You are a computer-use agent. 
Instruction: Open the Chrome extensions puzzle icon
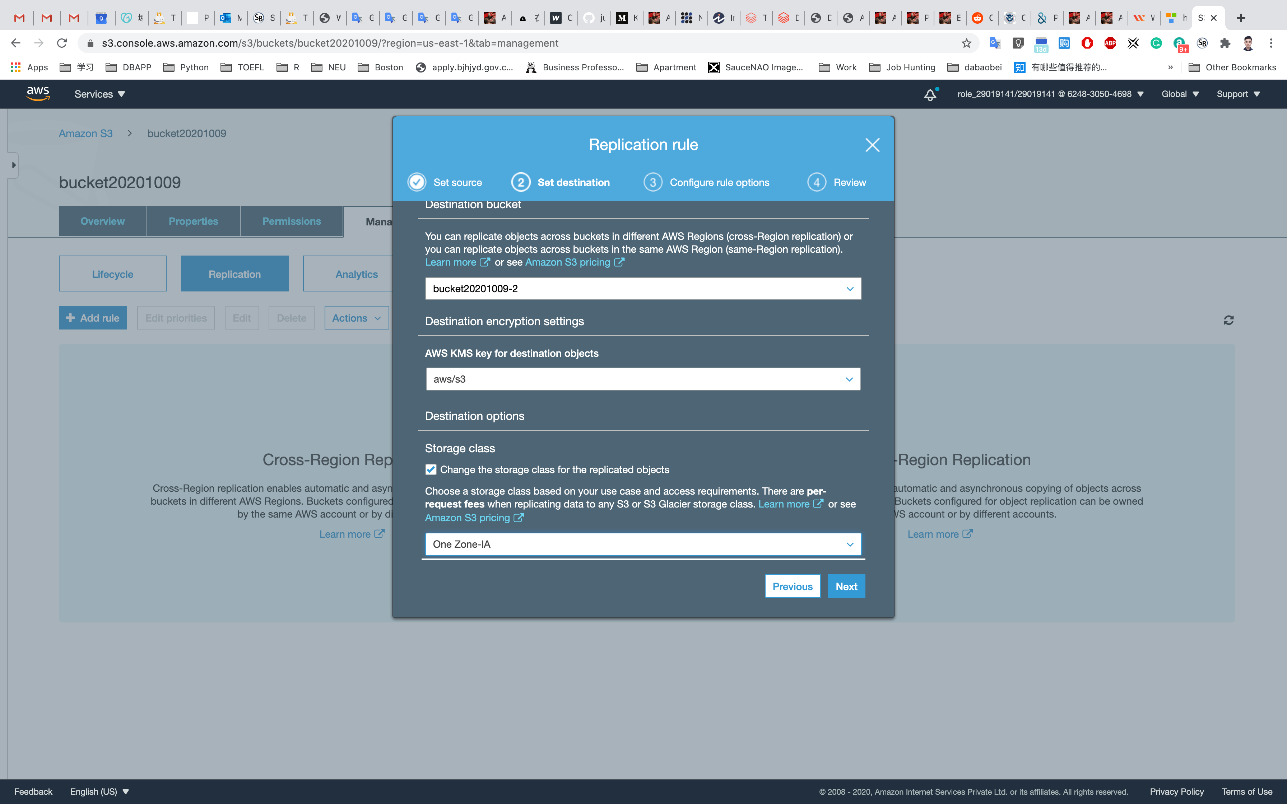pyautogui.click(x=1225, y=43)
